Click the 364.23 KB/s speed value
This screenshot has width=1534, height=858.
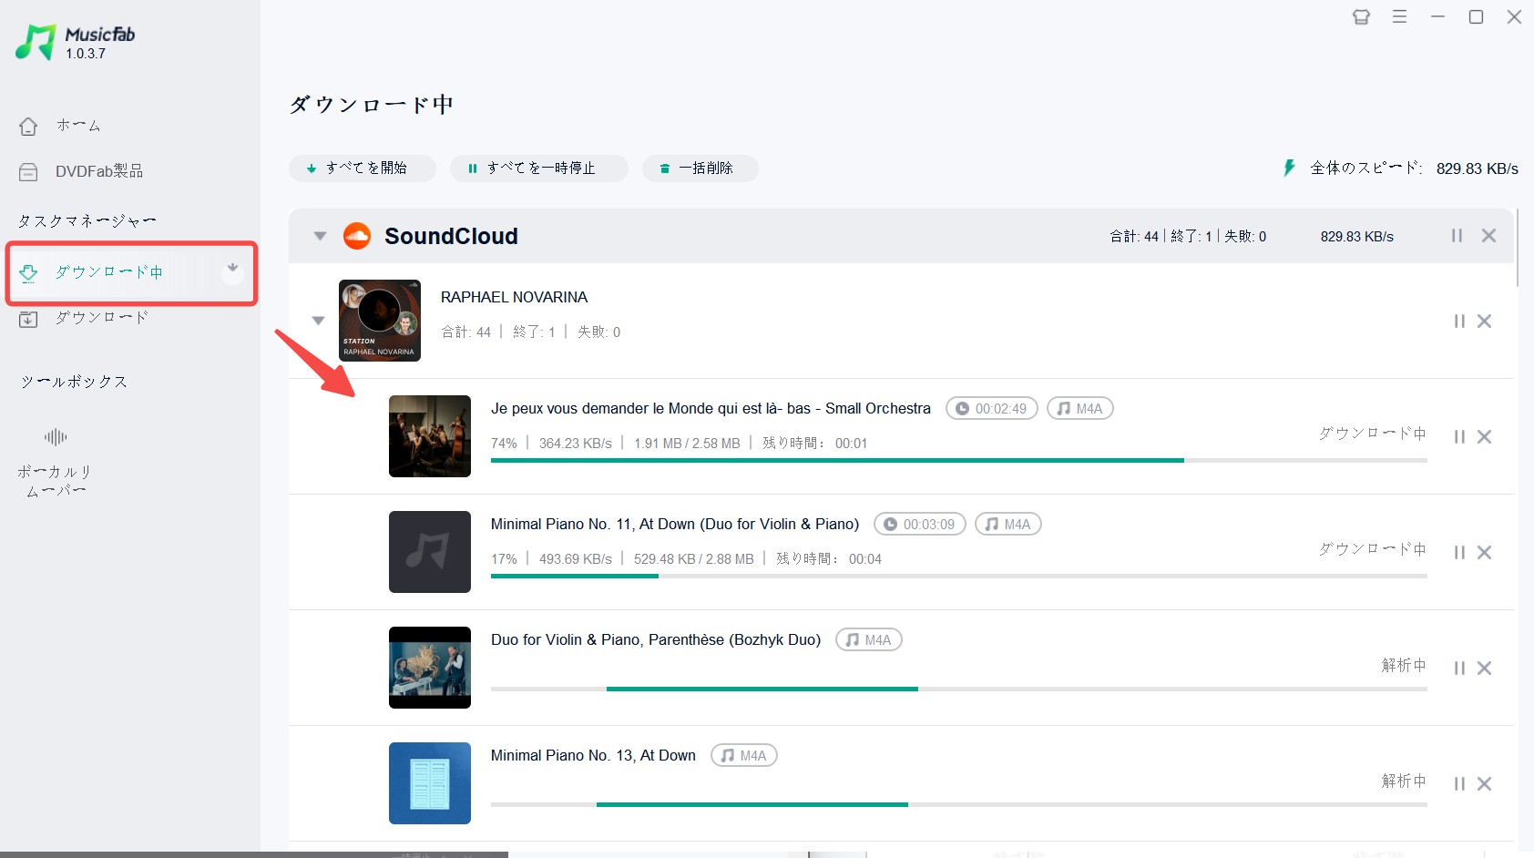(x=576, y=444)
